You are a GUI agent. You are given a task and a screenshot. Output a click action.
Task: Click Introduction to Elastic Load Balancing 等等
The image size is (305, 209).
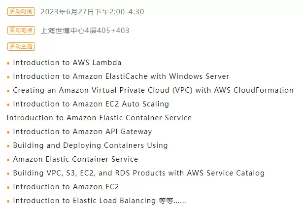pos(99,201)
